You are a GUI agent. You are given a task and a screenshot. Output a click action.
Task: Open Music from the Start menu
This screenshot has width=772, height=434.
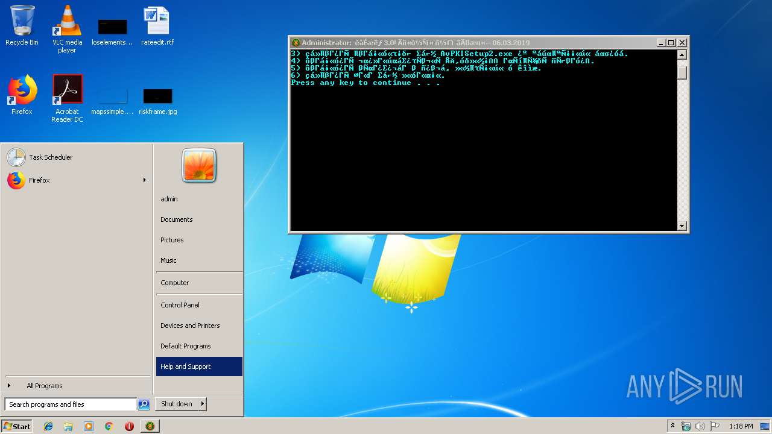pyautogui.click(x=199, y=260)
